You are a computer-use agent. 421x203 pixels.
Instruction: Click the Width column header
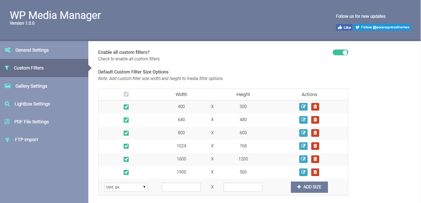point(181,94)
